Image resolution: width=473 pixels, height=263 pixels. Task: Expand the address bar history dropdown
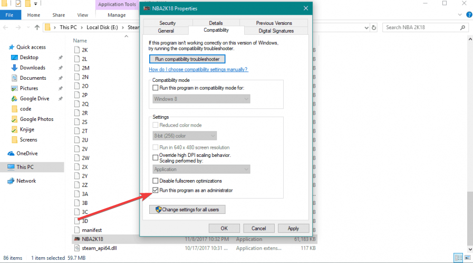[x=366, y=27]
